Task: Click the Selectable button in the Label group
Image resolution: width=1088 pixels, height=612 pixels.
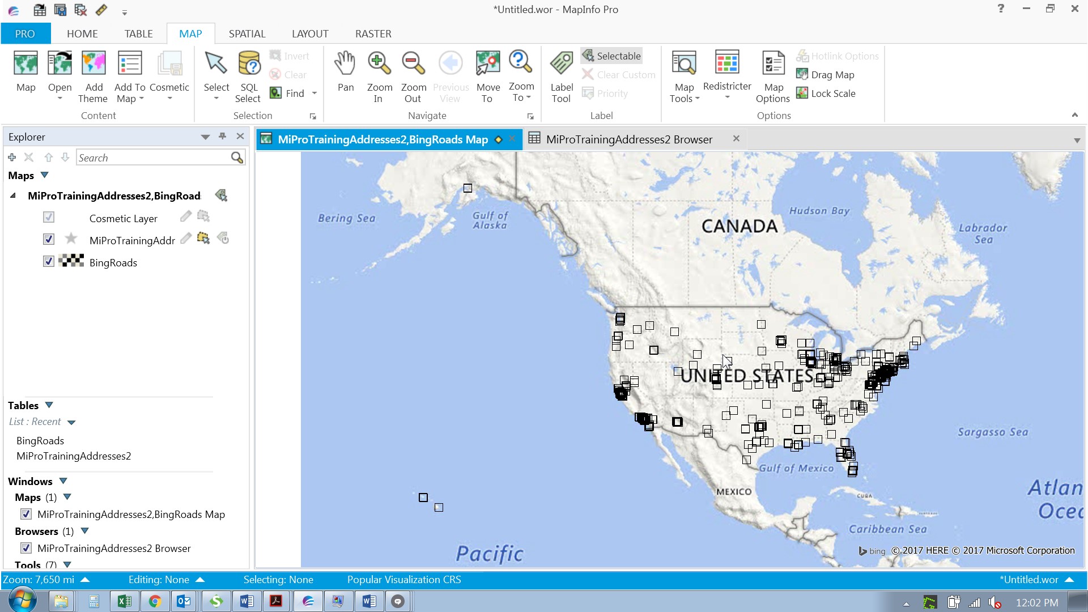Action: (611, 56)
